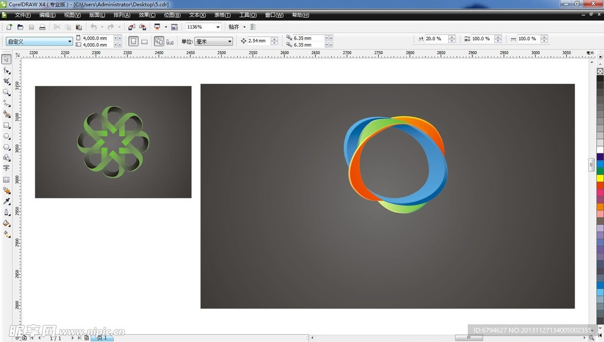Toggle apply layout to all pages
Image resolution: width=604 pixels, height=342 pixels.
click(159, 41)
